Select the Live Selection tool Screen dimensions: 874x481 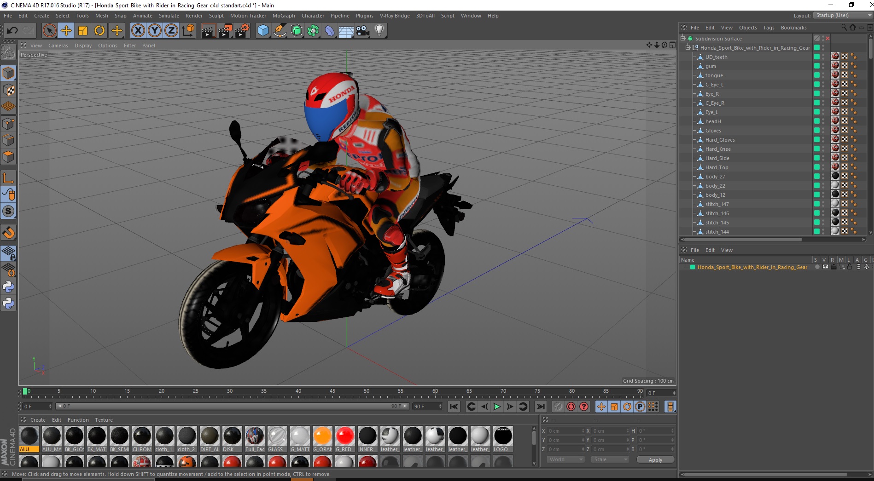tap(49, 31)
